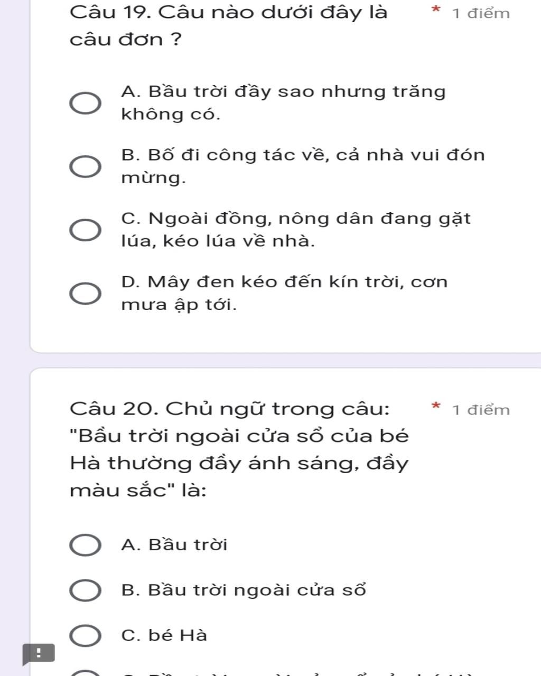This screenshot has height=676, width=541.
Task: Select radio circle for 'A. Bầu trời đầy sao'
Action: click(x=86, y=103)
